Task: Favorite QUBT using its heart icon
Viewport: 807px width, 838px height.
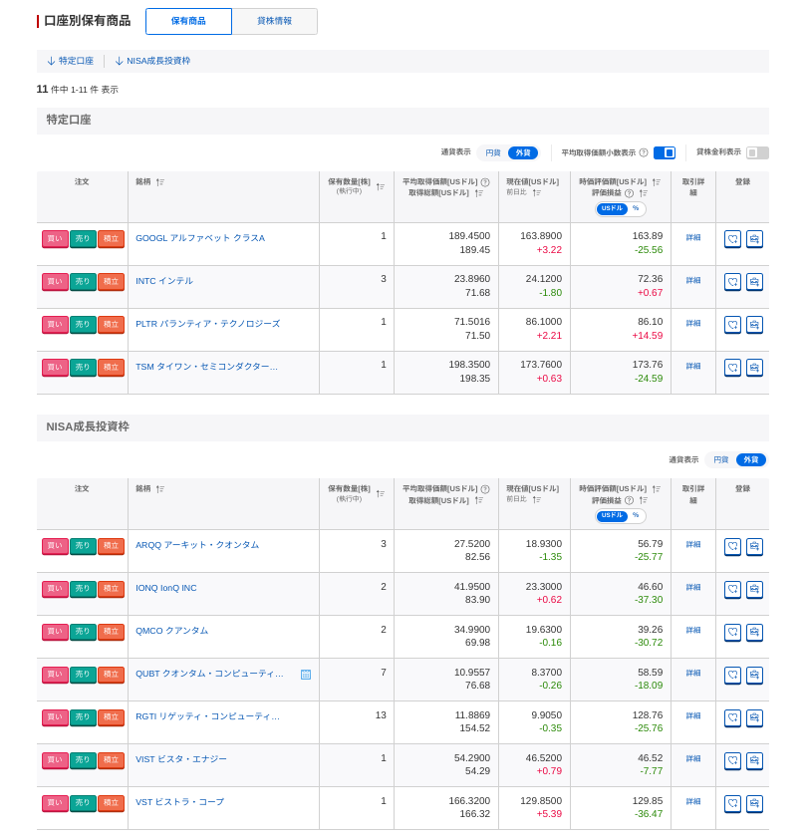Action: coord(732,675)
